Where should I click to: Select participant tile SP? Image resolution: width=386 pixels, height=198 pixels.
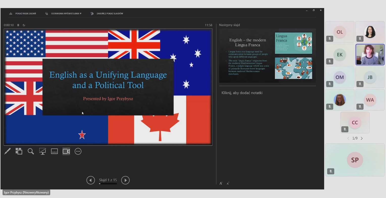[355, 160]
